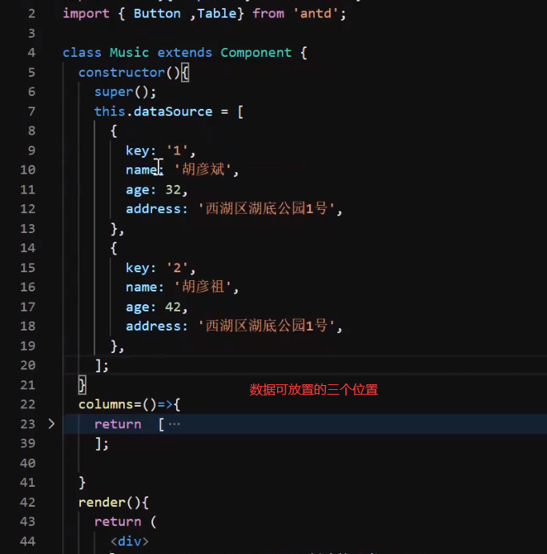This screenshot has height=554, width=547.
Task: Click the extends keyword
Action: click(184, 53)
